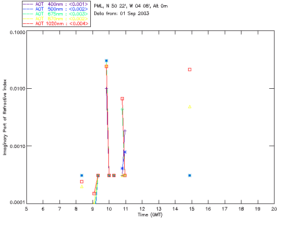
Task: Click the 'Imaginary Part of Refractive index' axis label
Action: 5,117
